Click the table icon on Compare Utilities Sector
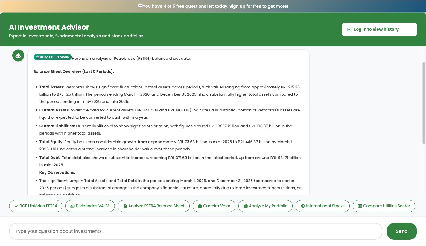The width and height of the screenshot is (426, 246). point(360,206)
